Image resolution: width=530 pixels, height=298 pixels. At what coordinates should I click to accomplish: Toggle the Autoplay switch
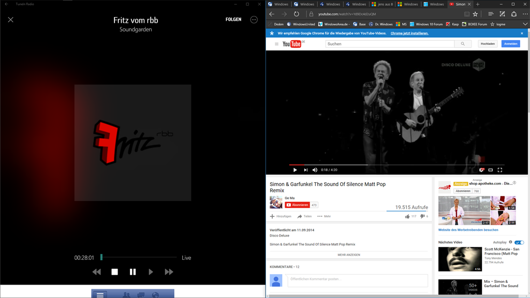click(519, 242)
